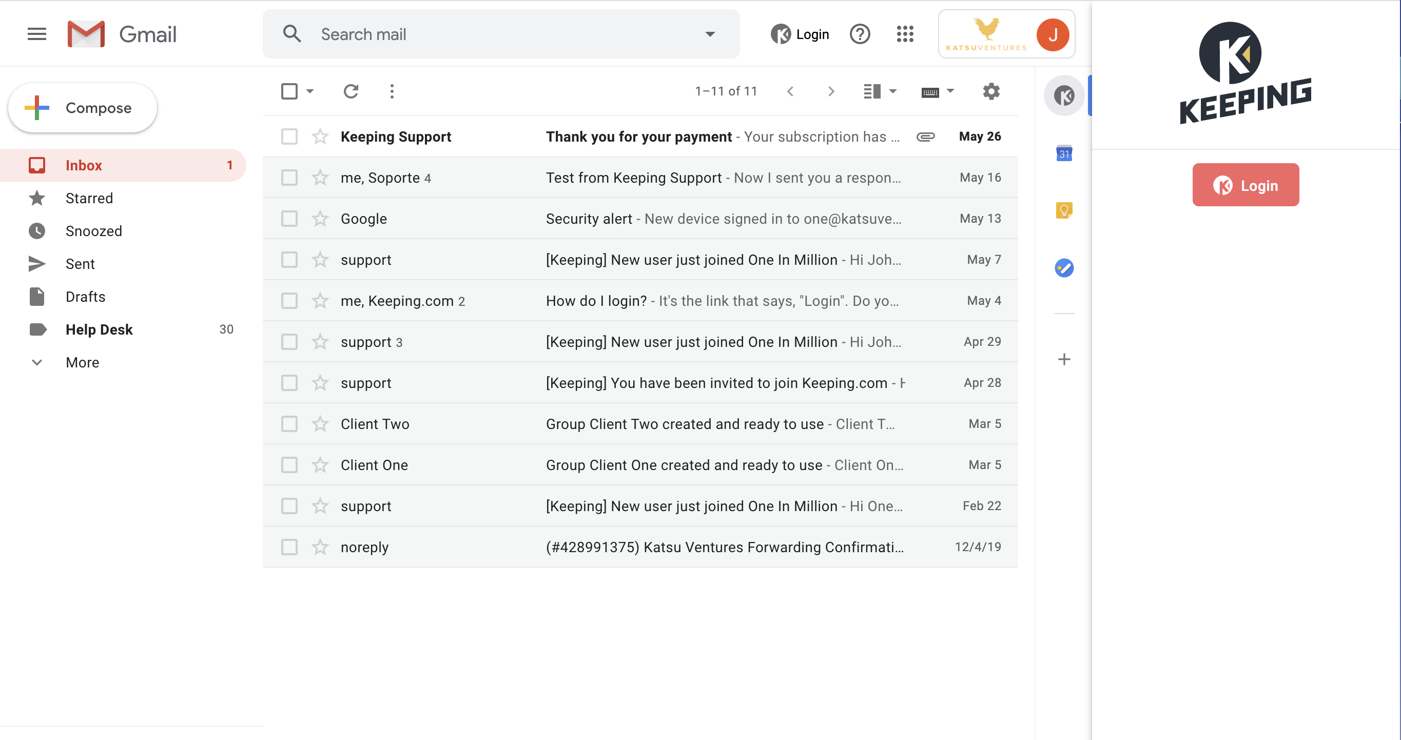This screenshot has width=1401, height=740.
Task: Open the More options three-dot menu
Action: tap(392, 91)
